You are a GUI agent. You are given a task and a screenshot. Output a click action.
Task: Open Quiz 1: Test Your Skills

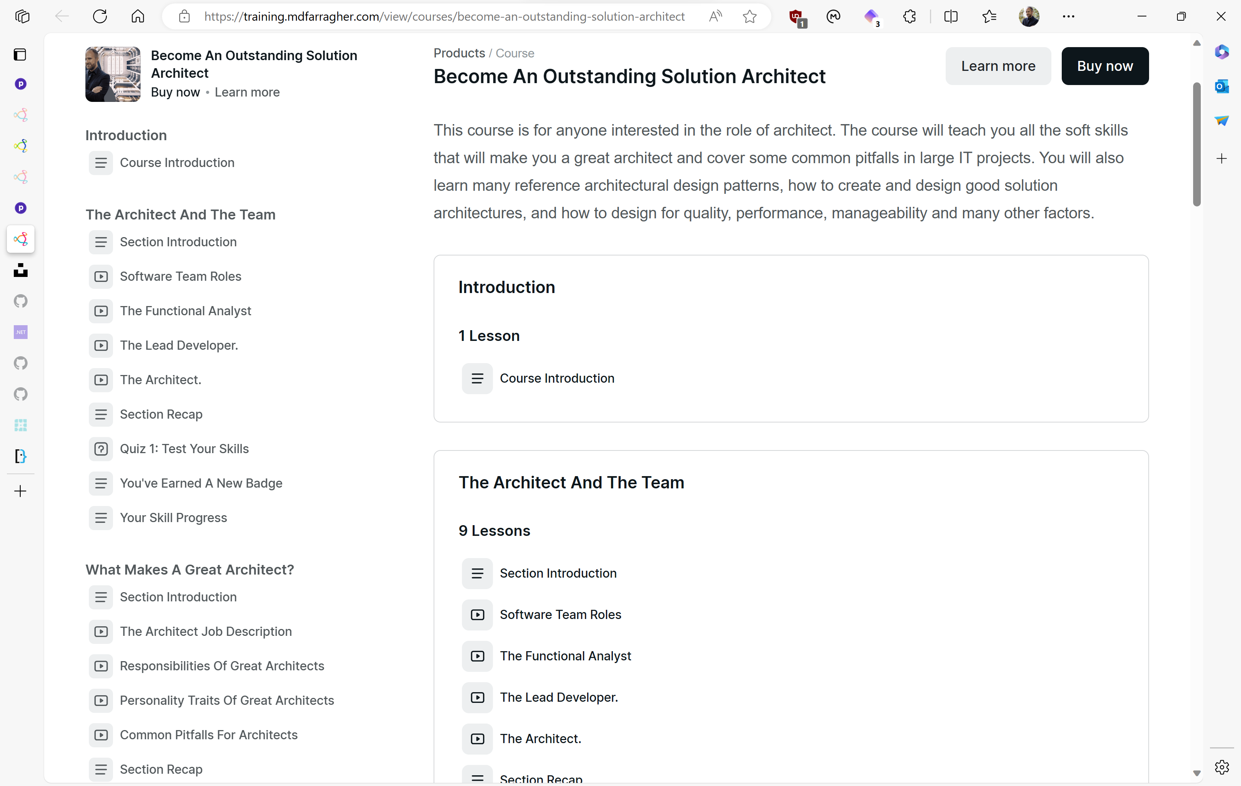tap(184, 449)
